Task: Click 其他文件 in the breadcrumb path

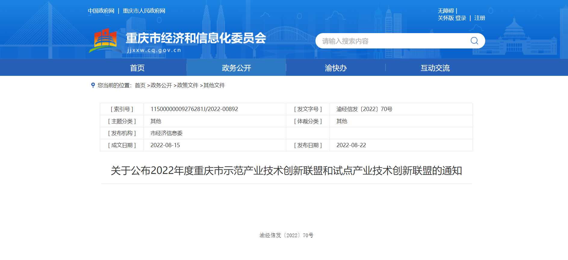Action: coord(214,85)
